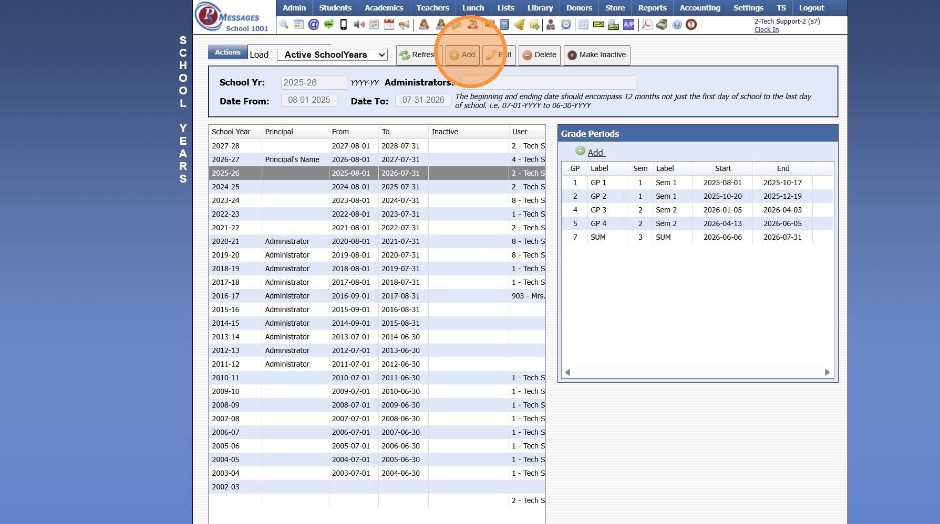Click the Clock In link
The image size is (940, 524).
click(x=766, y=30)
